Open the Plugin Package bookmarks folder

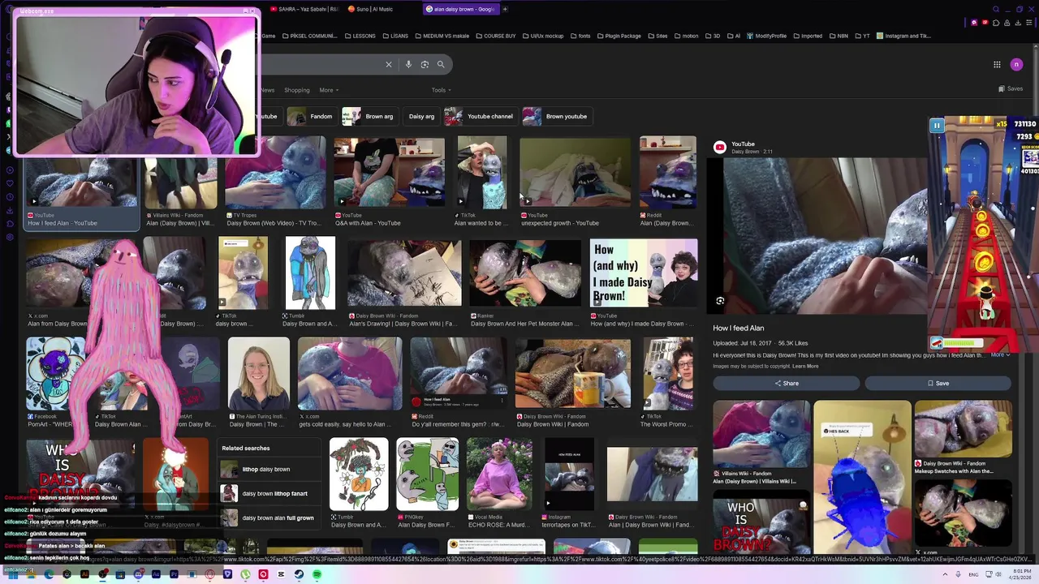[x=619, y=36]
